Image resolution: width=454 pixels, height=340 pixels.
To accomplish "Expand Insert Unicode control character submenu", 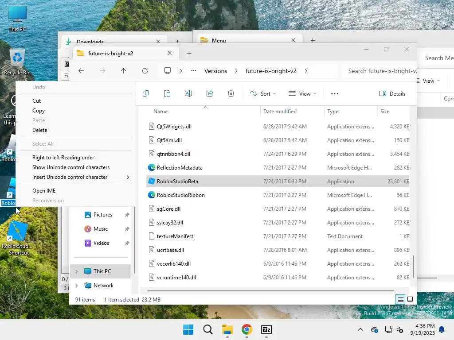I will point(75,177).
